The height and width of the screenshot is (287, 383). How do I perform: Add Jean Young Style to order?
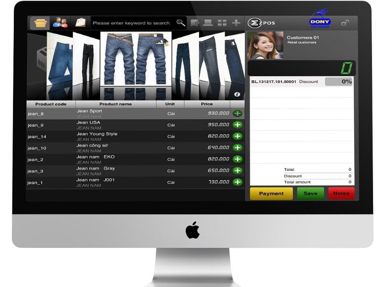click(x=237, y=136)
